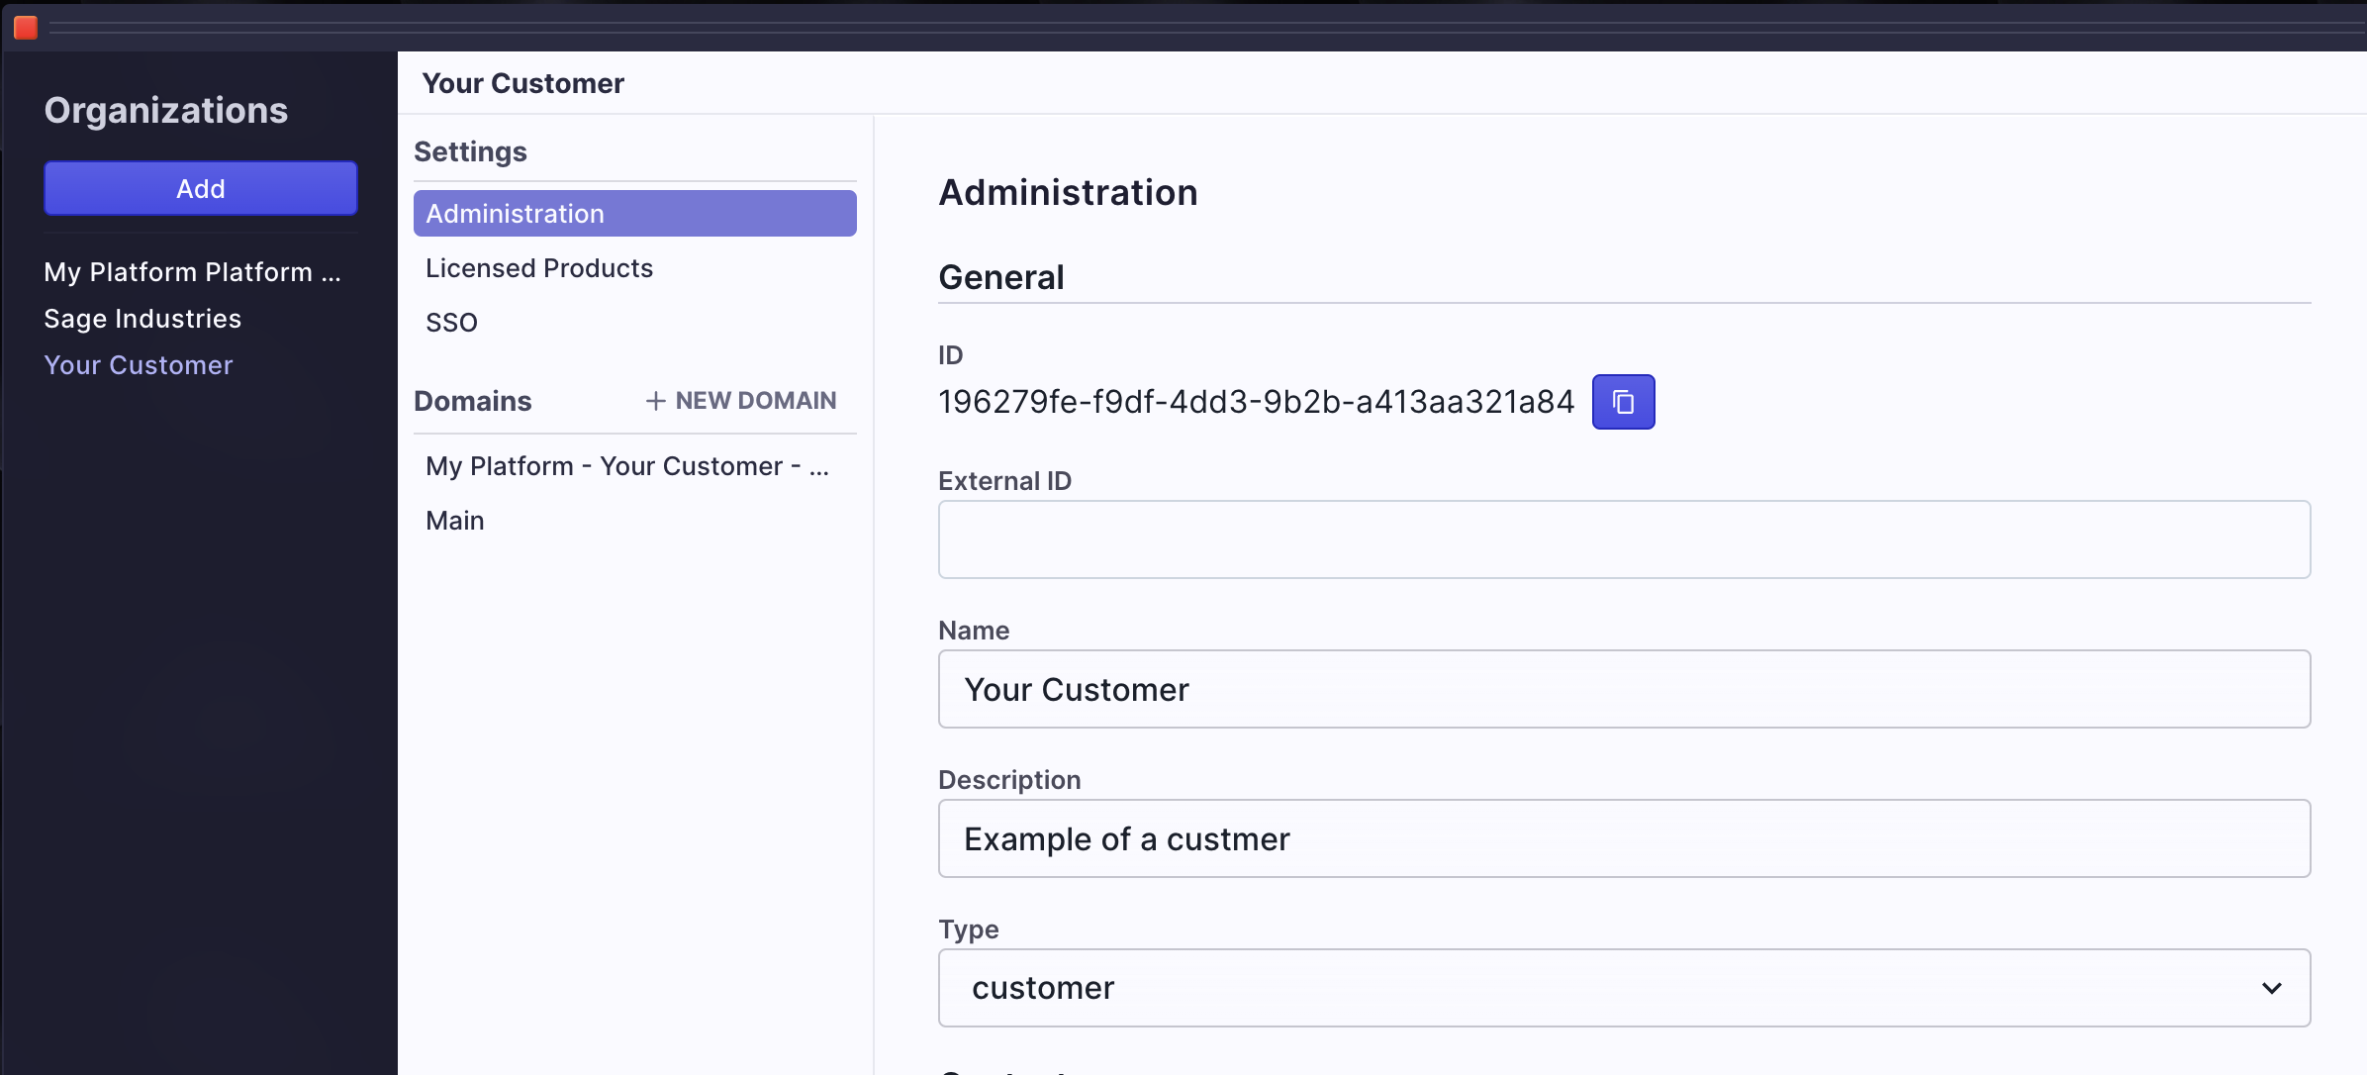Open My Platform - Your Customer domain
2367x1075 pixels.
[x=627, y=466]
